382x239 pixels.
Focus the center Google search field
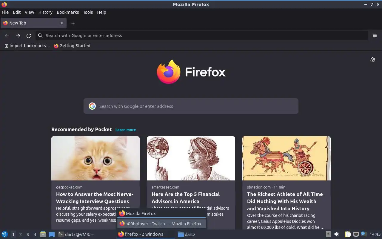[x=191, y=106]
